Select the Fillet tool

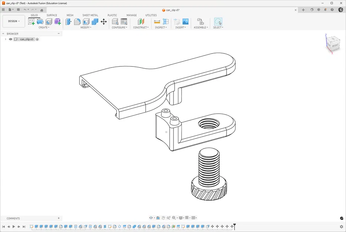[77, 22]
